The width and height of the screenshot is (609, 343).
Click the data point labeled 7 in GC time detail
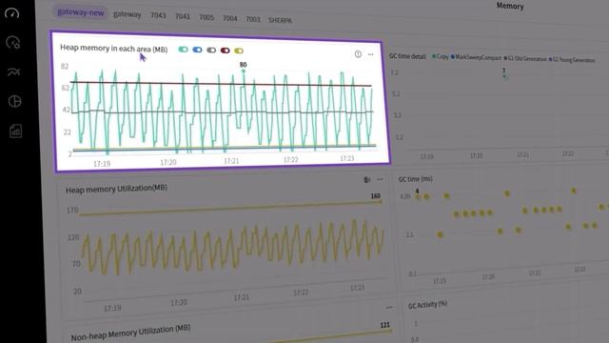point(504,76)
